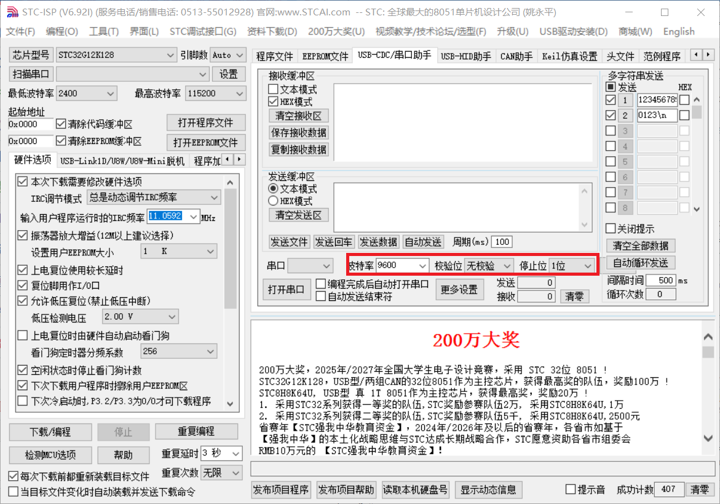Switch to USB-Link1D/U8W/U8W-Mini脱机 tab
Screen dimensions: 720x504
pos(122,161)
